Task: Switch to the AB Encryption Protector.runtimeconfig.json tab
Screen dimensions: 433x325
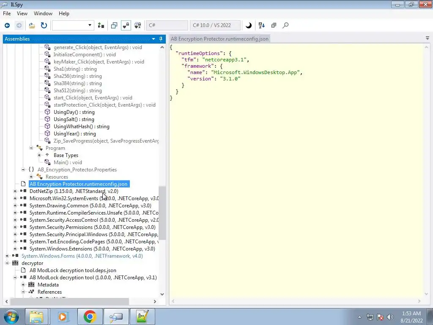Action: pos(219,39)
